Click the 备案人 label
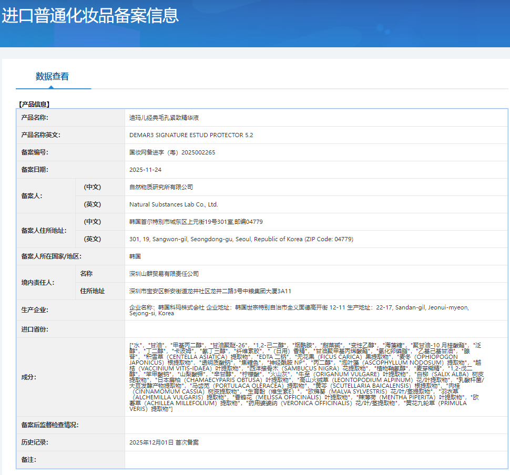 32,195
